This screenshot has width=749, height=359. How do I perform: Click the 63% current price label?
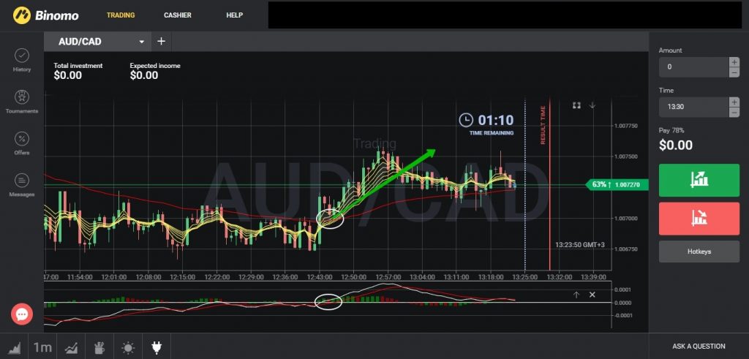pyautogui.click(x=617, y=184)
